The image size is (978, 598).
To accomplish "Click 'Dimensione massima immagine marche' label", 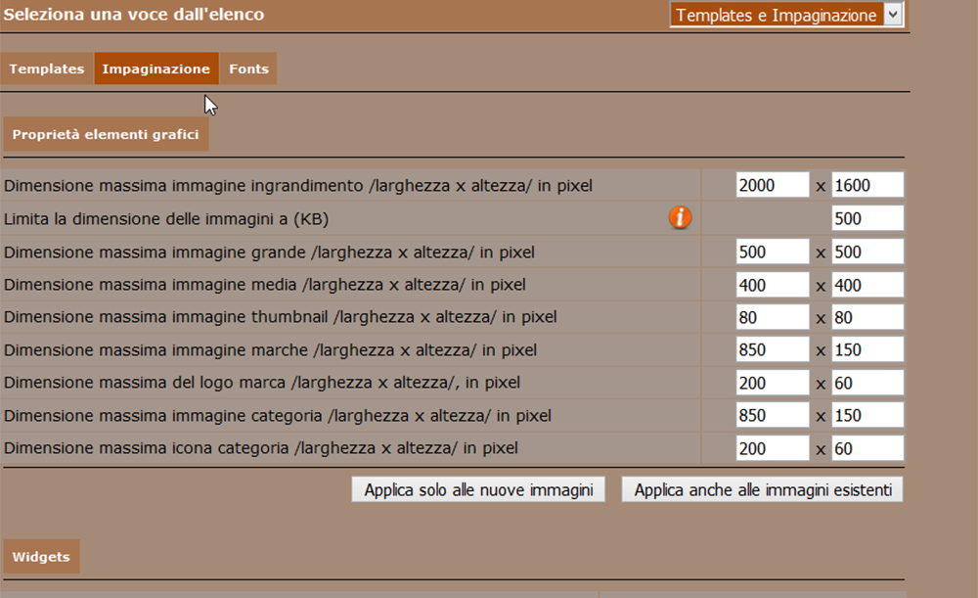I will tap(270, 350).
